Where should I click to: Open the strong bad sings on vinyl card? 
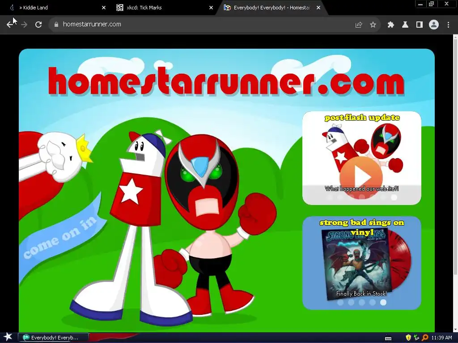click(361, 263)
